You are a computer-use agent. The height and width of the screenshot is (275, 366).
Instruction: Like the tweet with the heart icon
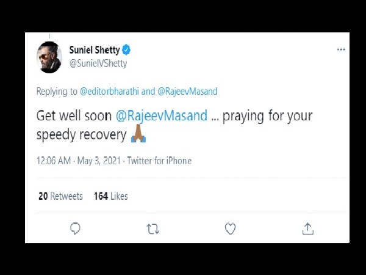pyautogui.click(x=230, y=229)
